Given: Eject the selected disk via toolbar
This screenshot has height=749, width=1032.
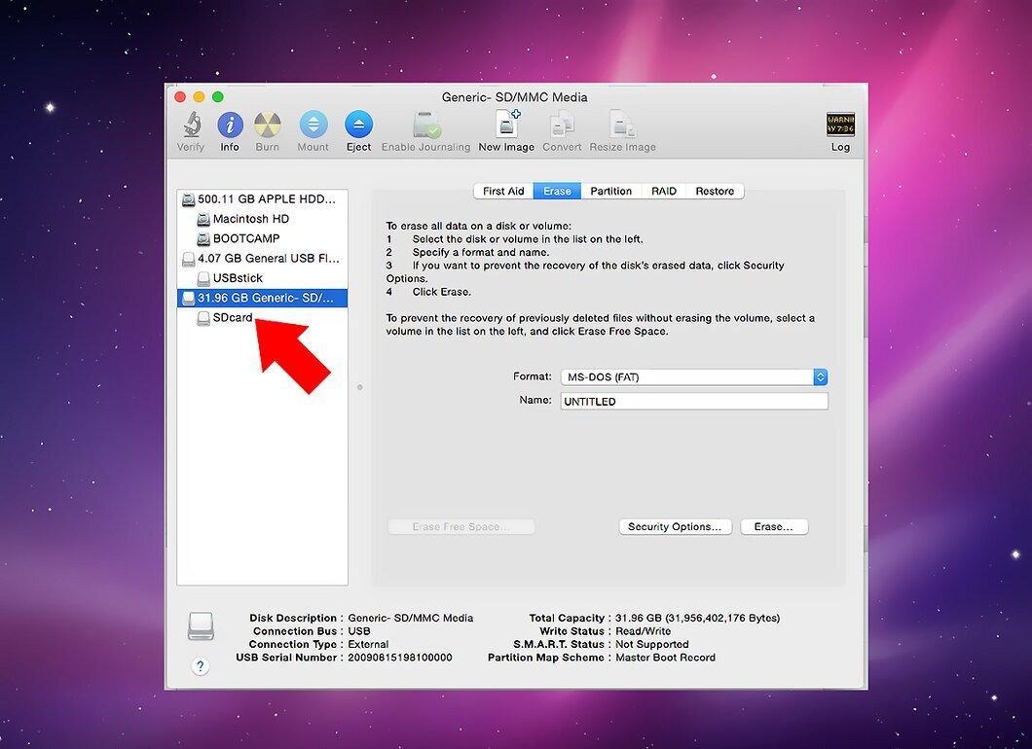Looking at the screenshot, I should pyautogui.click(x=358, y=125).
